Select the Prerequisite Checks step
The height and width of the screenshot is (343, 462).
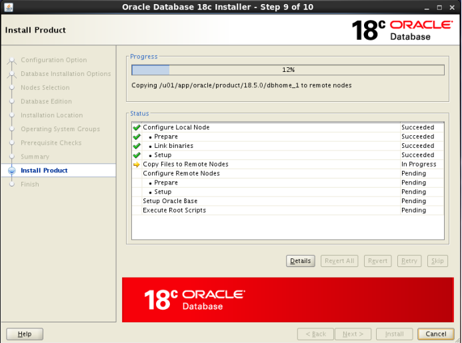click(x=51, y=143)
